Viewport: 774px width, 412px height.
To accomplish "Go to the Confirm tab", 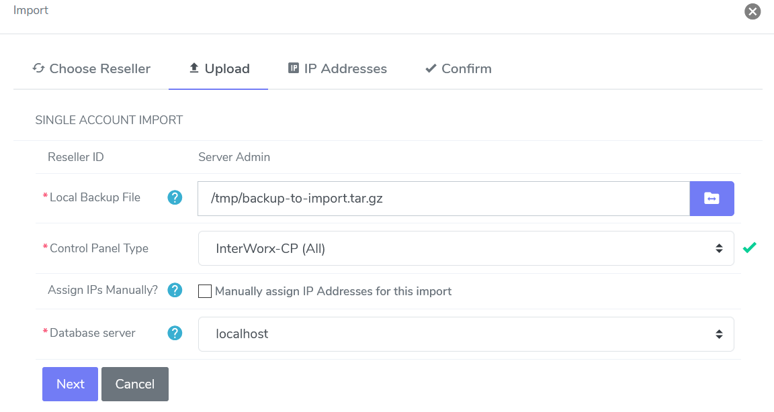I will coord(466,68).
